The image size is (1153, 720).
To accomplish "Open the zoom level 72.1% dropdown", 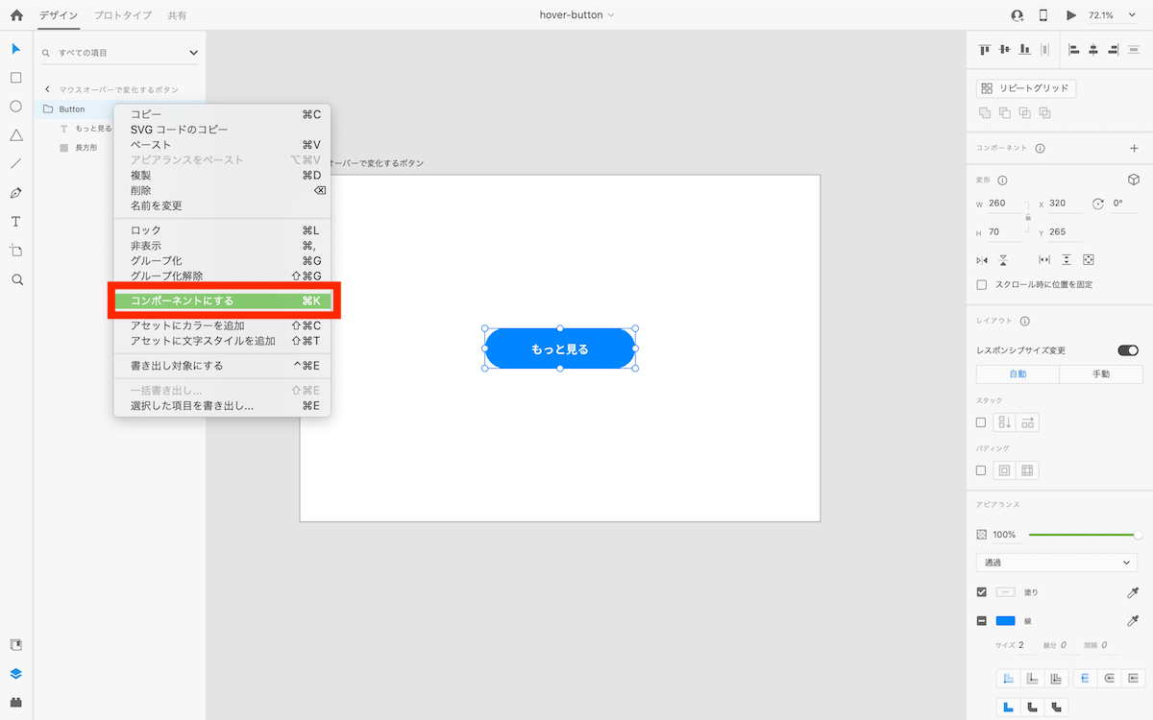I will tap(1107, 15).
